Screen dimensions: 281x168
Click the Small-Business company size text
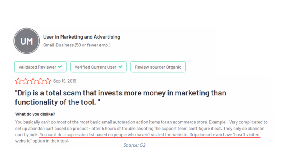point(77,45)
